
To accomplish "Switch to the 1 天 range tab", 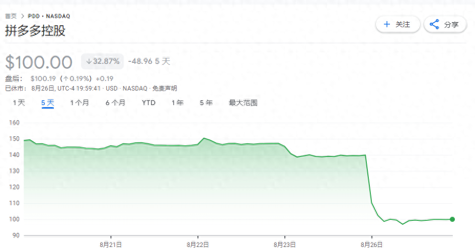I will (x=19, y=103).
